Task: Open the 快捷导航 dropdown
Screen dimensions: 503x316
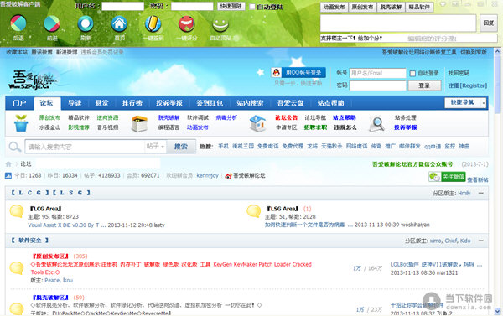Action: tap(465, 102)
